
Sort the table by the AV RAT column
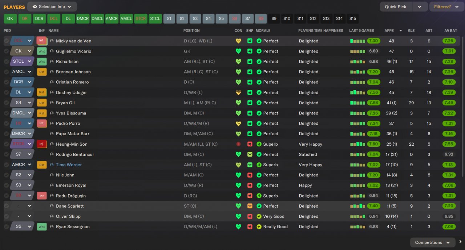pos(450,30)
